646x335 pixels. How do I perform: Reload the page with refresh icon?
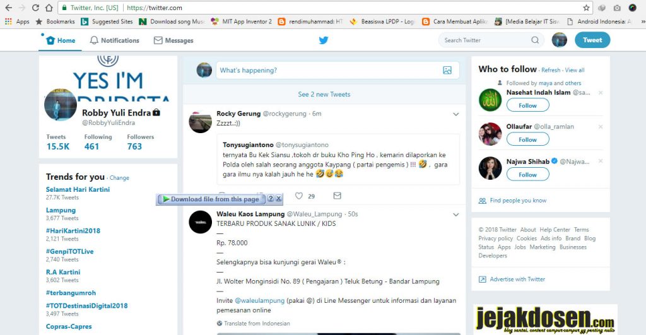[x=35, y=8]
